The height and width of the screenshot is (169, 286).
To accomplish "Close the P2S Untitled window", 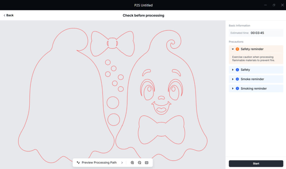I will tap(282, 5).
